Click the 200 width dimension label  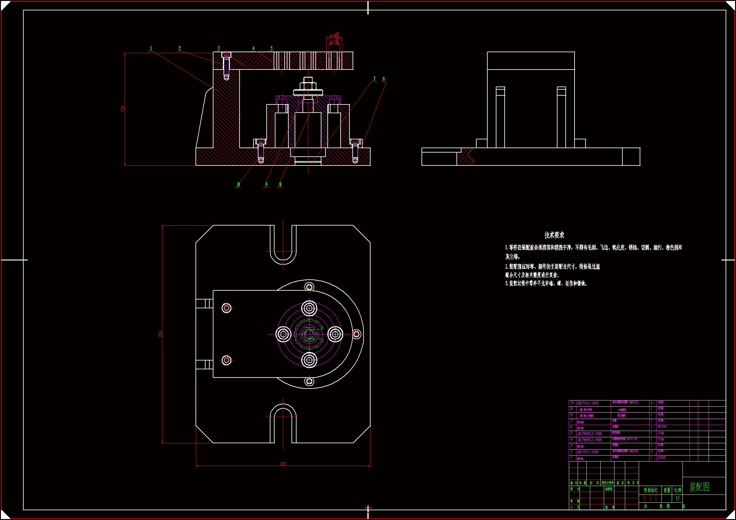[x=283, y=464]
